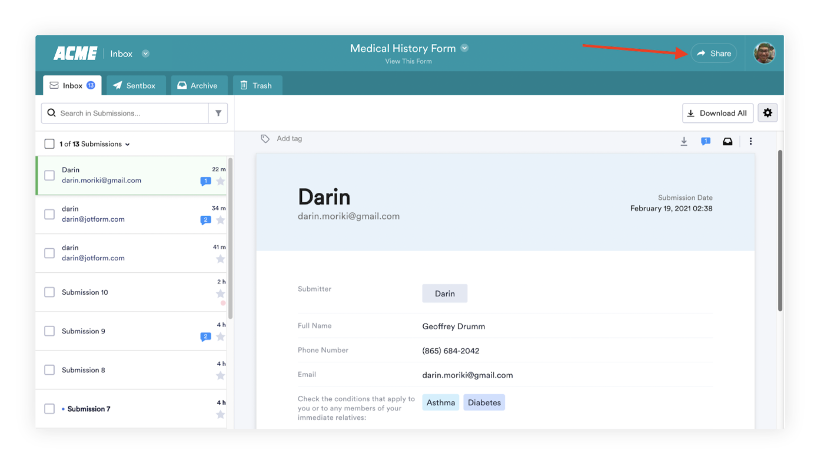Select the Submission 10 checkbox
The height and width of the screenshot is (464, 824).
(49, 292)
